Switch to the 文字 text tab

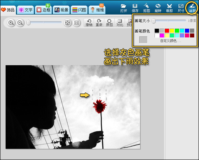(25, 10)
